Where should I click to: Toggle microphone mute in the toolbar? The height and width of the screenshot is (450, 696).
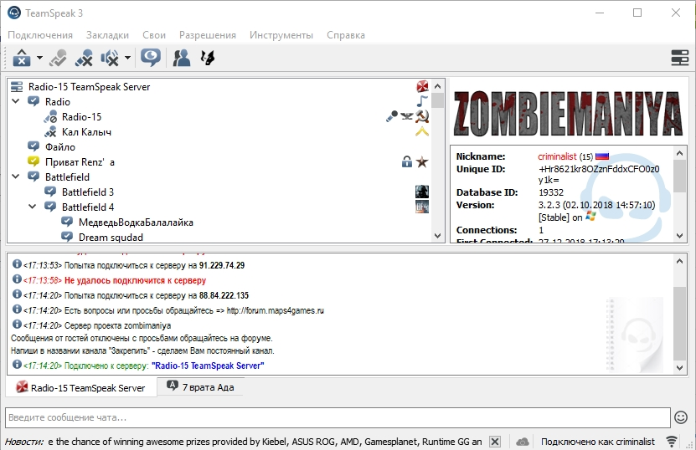pyautogui.click(x=84, y=58)
